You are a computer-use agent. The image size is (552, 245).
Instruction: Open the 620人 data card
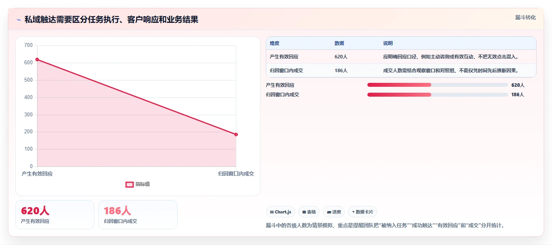[55, 215]
